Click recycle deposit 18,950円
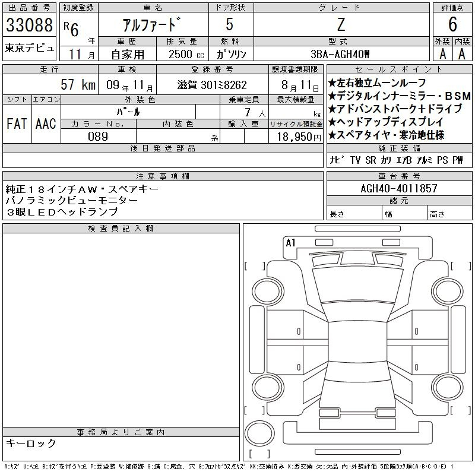Image resolution: width=475 pixels, height=475 pixels. [299, 137]
